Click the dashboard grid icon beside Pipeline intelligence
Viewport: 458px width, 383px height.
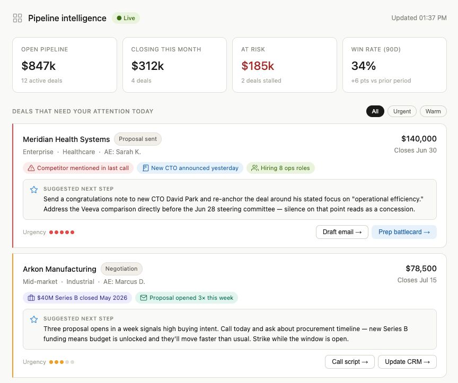17,18
